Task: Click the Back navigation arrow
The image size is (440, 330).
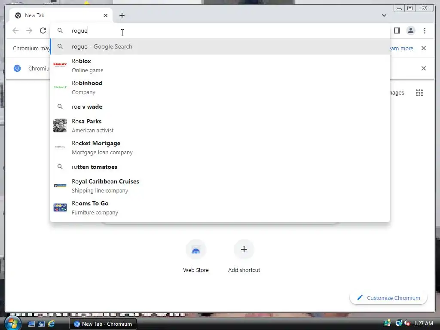Action: pos(15,31)
